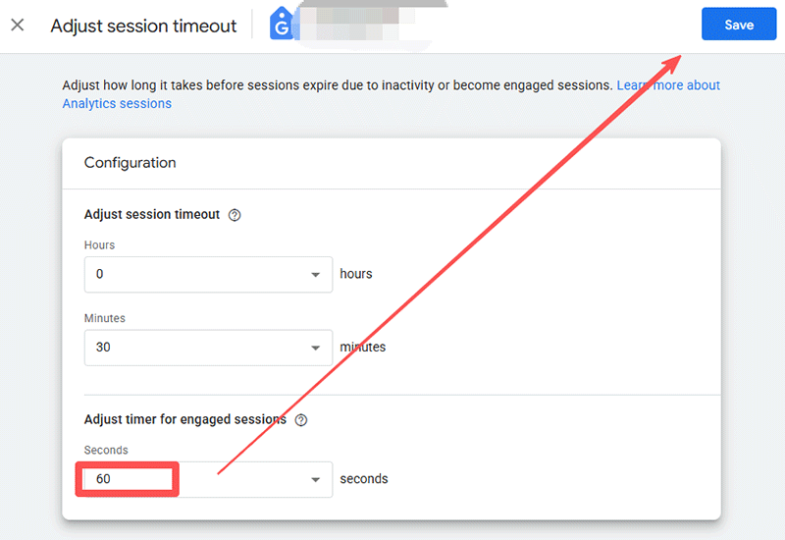
Task: Expand the Minutes dropdown arrow
Action: tap(316, 348)
